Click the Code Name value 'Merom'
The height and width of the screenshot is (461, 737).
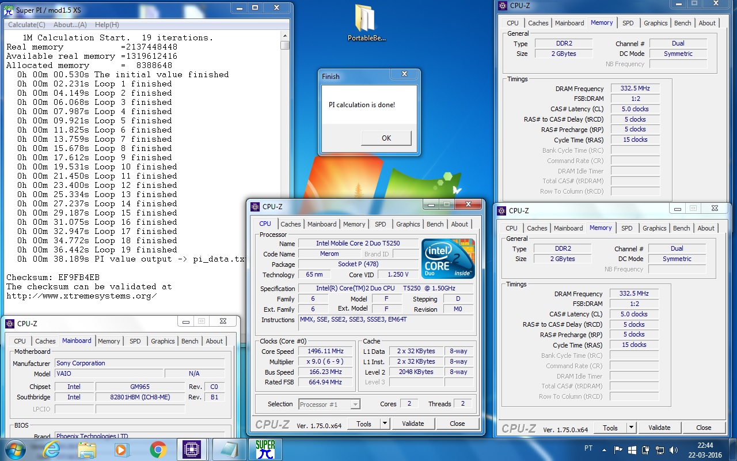[x=329, y=254]
